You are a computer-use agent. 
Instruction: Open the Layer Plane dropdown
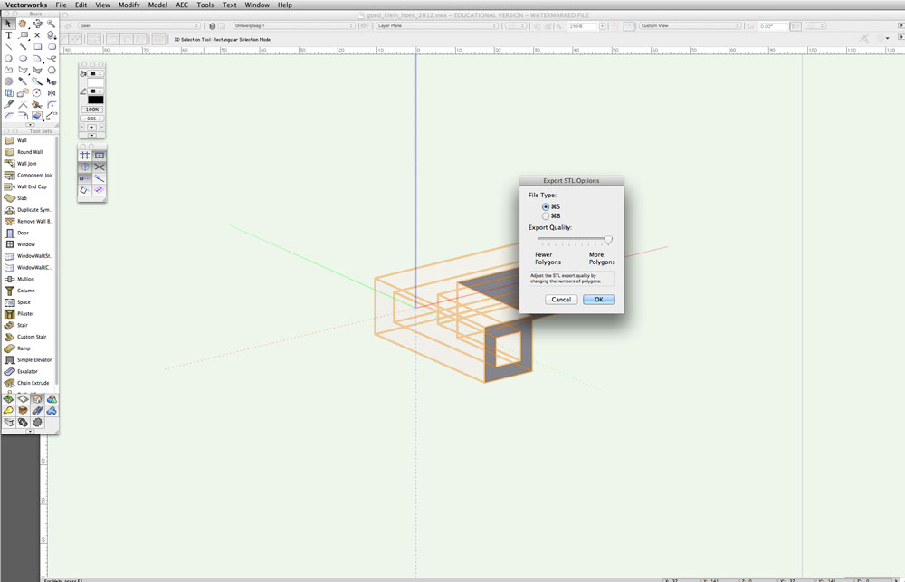click(437, 26)
